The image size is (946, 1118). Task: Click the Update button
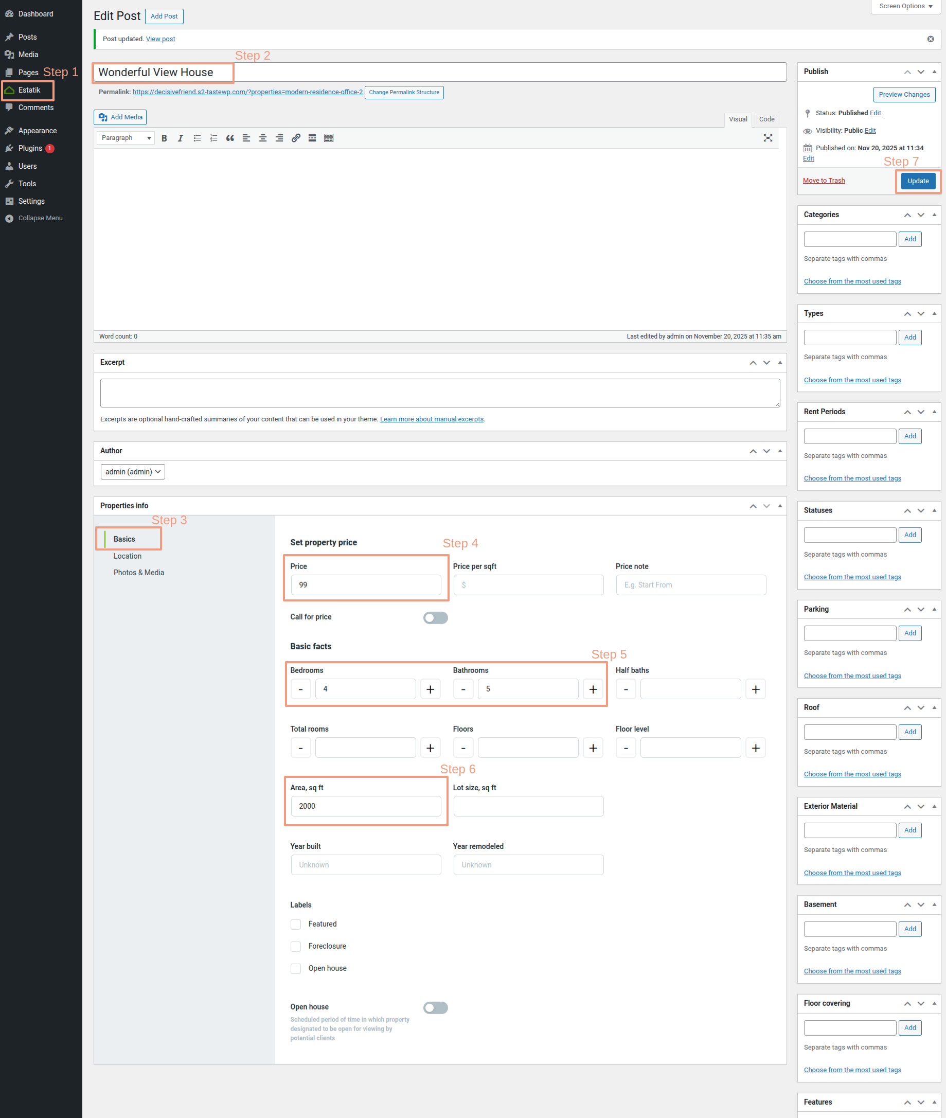click(x=918, y=181)
